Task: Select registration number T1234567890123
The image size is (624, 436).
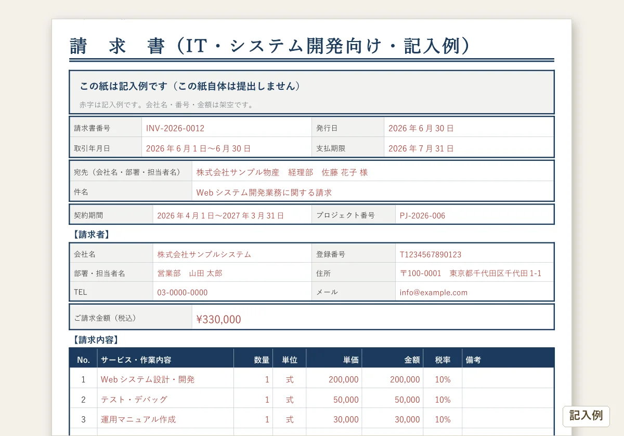Action: pos(431,254)
